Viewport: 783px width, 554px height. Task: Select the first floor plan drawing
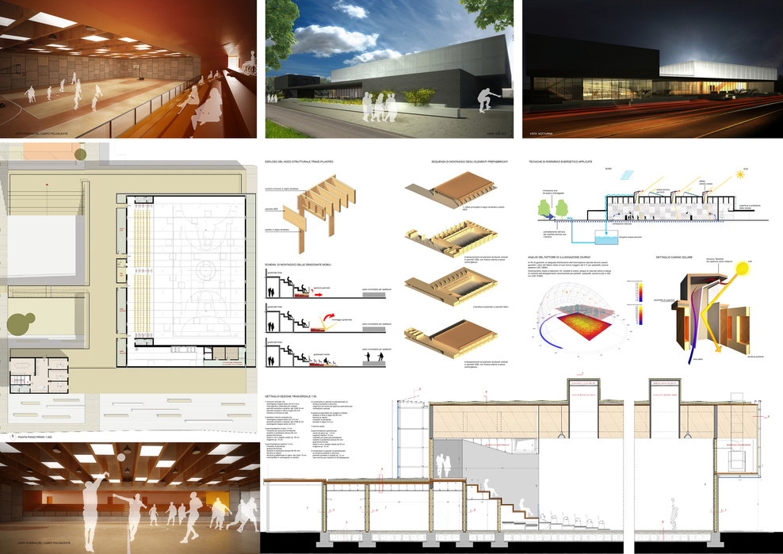128,287
